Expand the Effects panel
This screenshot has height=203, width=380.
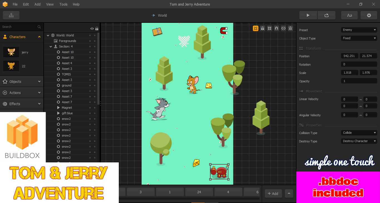[39, 104]
